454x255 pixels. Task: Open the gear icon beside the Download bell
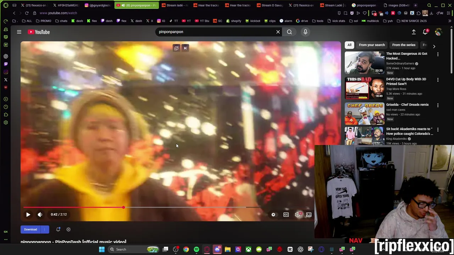click(x=68, y=229)
